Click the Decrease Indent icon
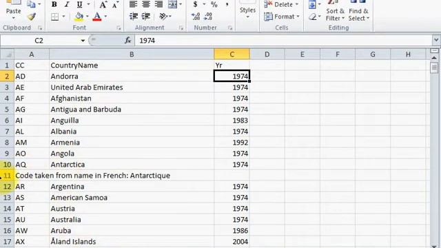441x248 pixels. [133, 17]
